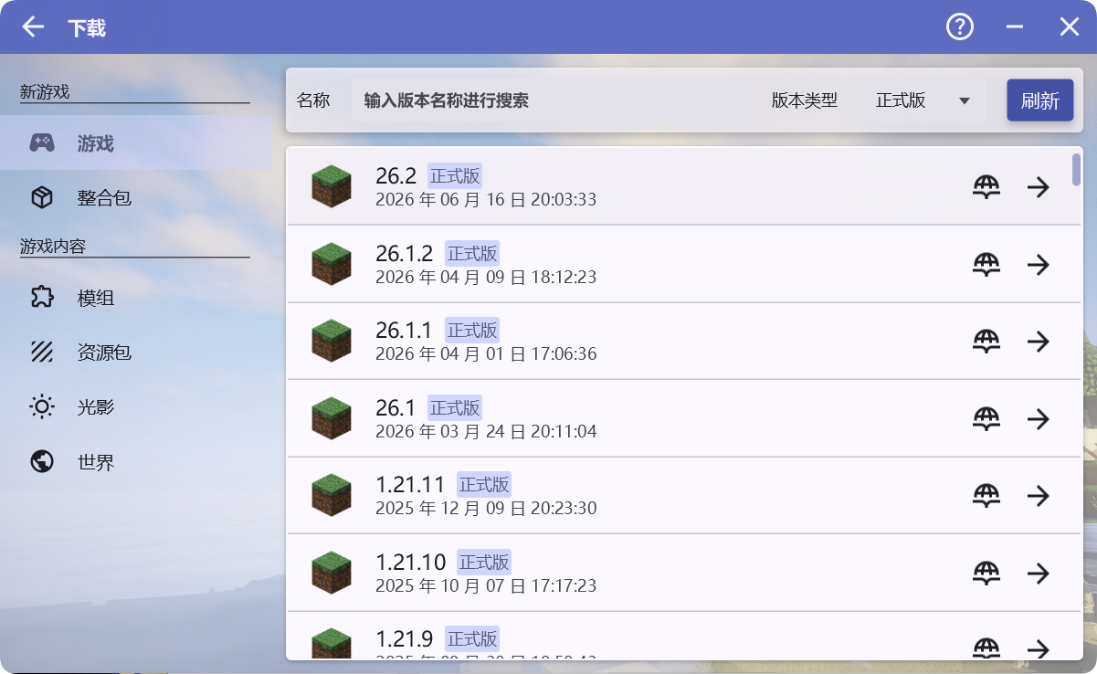The image size is (1097, 674).
Task: Click the version list scrollbar thumb
Action: coord(1077,170)
